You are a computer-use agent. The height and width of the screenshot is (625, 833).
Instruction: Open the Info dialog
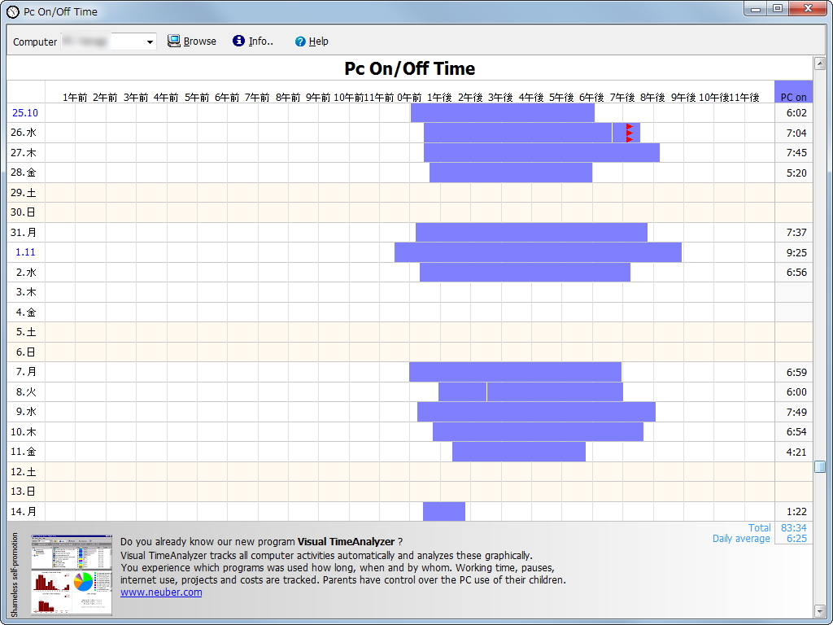click(253, 41)
